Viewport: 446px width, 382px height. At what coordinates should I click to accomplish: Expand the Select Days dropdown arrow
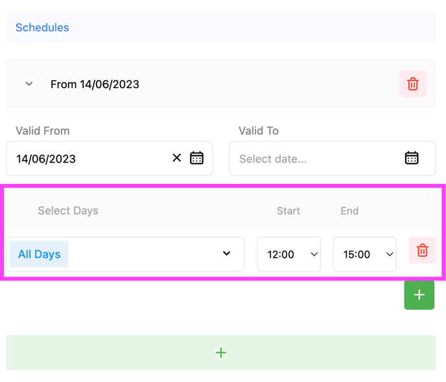[226, 254]
